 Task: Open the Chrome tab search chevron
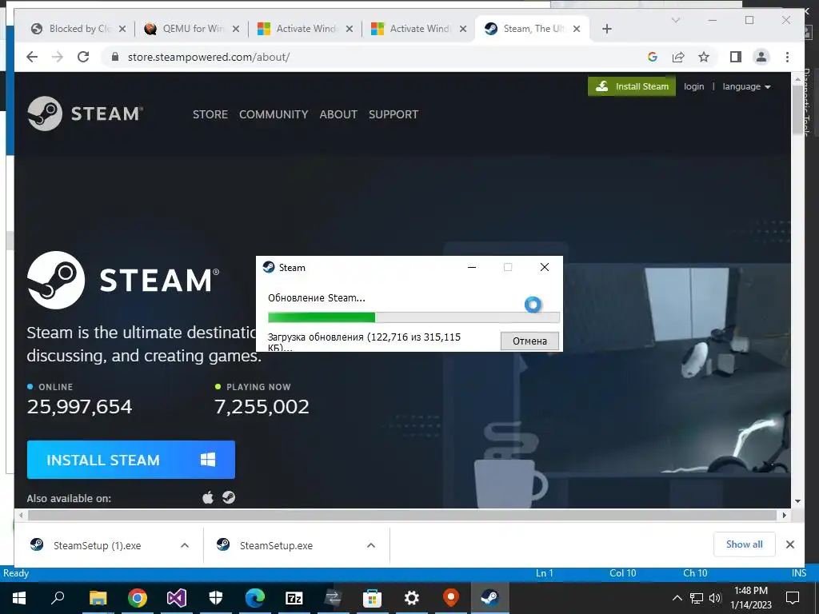click(x=675, y=20)
